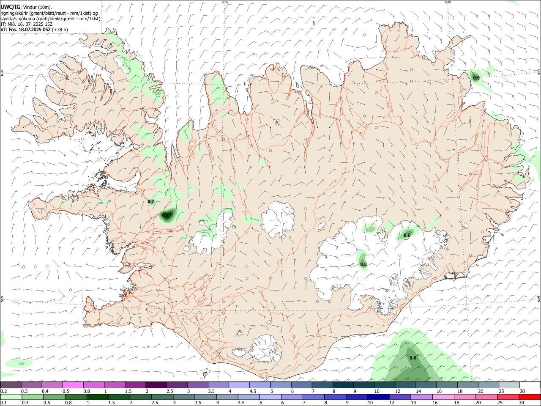Pick the lavender 4 swatch in upper scale

pyautogui.click(x=239, y=385)
